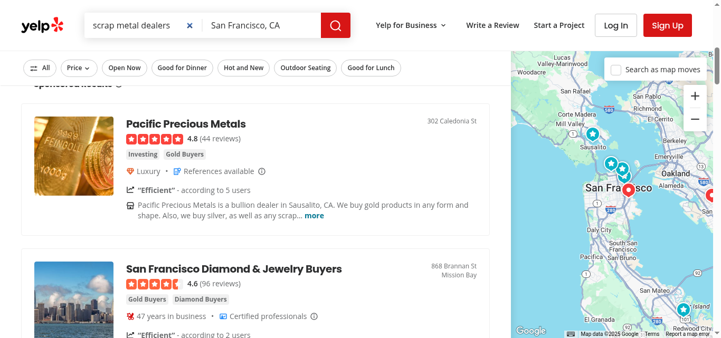Focus the San Francisco, CA location field
Screen dimensions: 721x338
pyautogui.click(x=262, y=25)
